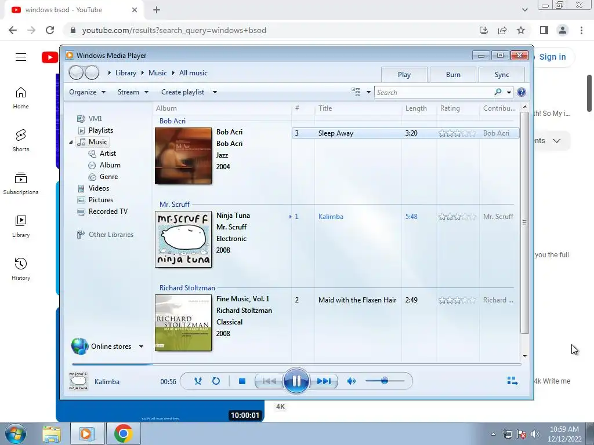Select the Kalimba track title
Image resolution: width=594 pixels, height=445 pixels.
click(x=331, y=217)
